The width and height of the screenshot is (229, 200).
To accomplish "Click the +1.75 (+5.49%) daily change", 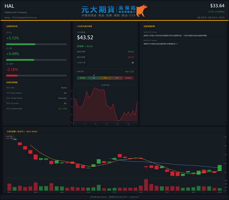I will [x=216, y=12].
